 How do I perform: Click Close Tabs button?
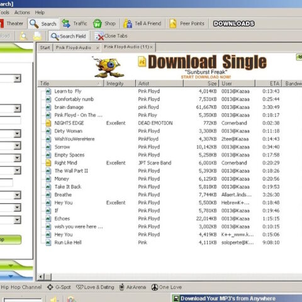point(111,36)
